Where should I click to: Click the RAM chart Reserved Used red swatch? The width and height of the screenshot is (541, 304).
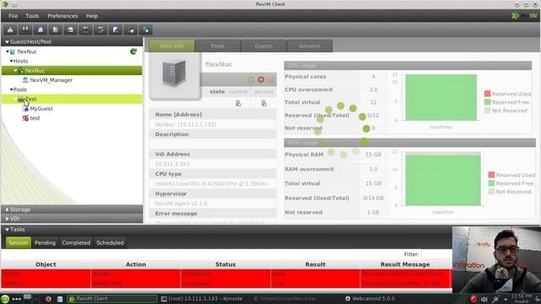(491, 175)
